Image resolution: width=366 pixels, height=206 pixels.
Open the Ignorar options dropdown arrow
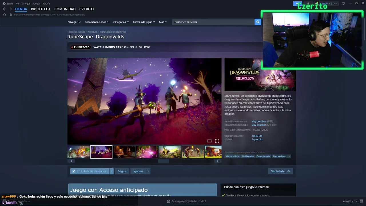(x=148, y=171)
